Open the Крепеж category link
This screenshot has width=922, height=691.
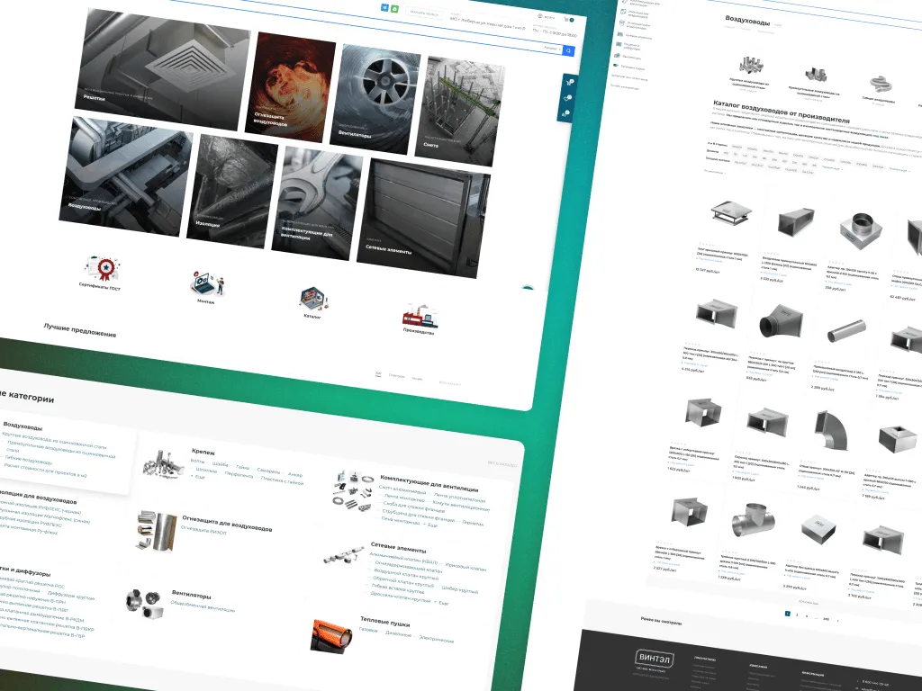(203, 452)
